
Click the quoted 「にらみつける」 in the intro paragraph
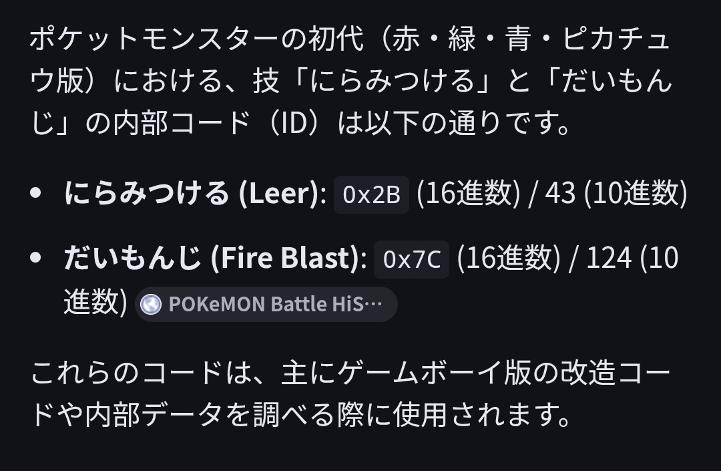(x=391, y=82)
